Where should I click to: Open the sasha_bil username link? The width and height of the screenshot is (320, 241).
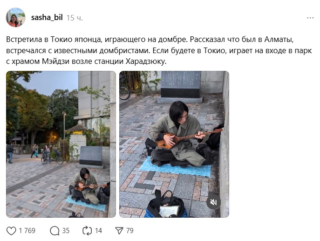[x=47, y=18]
